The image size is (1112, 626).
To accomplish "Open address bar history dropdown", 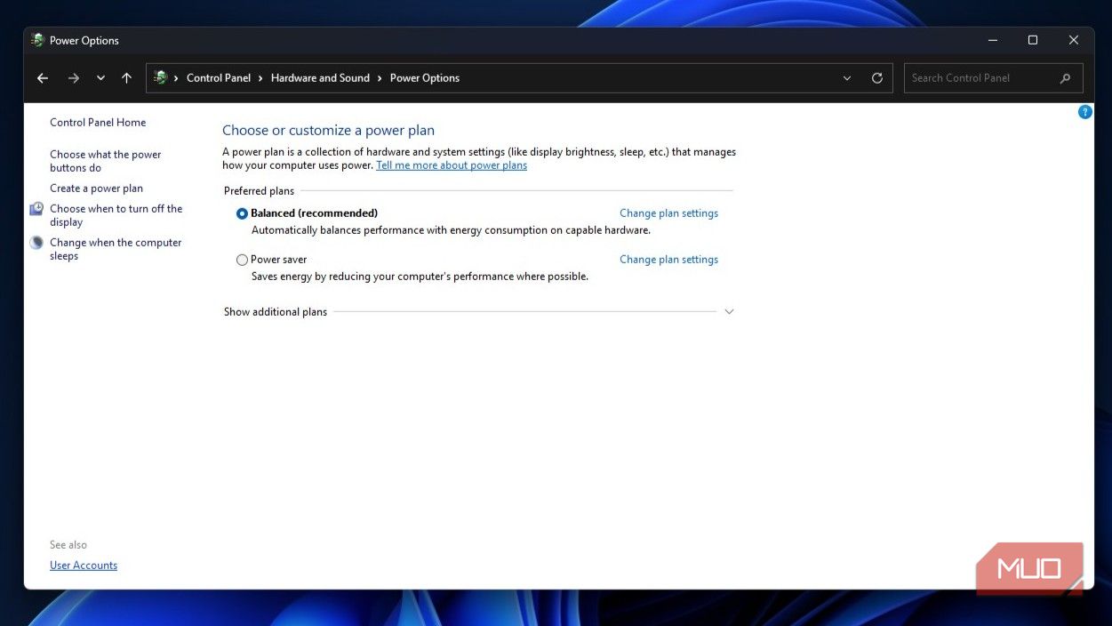I will [847, 78].
